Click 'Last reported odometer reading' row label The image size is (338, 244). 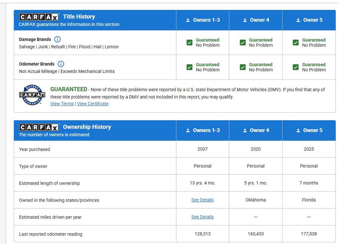tap(51, 234)
